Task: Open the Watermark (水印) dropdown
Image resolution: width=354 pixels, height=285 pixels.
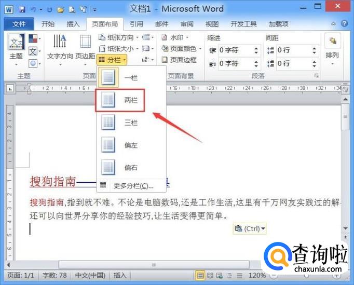Action: click(175, 37)
